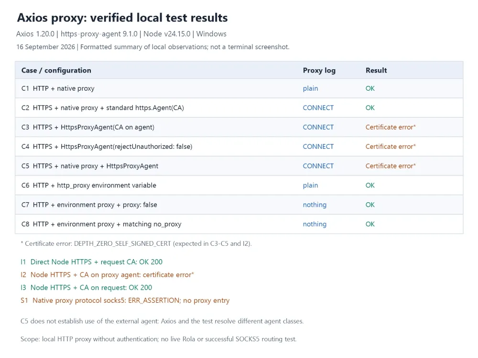The height and width of the screenshot is (358, 478).
Task: Click the title 'Axios proxy: verified local test results'
Action: click(x=122, y=18)
